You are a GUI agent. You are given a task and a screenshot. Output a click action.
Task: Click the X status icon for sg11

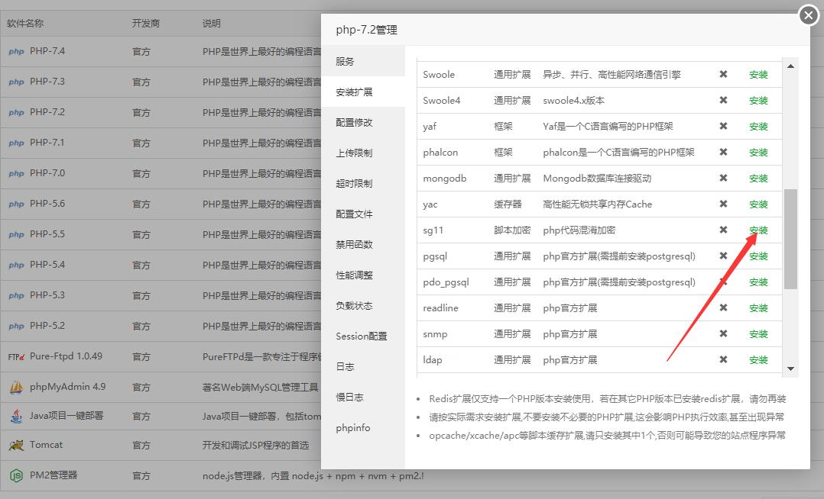(724, 230)
